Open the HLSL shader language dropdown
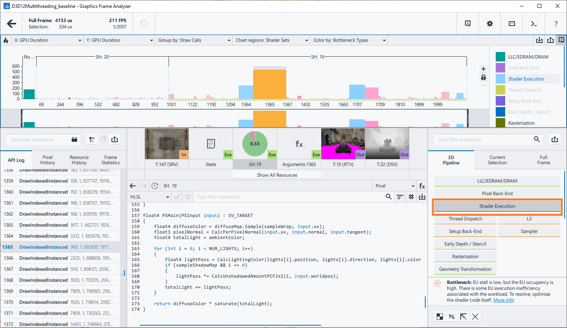 pyautogui.click(x=150, y=197)
